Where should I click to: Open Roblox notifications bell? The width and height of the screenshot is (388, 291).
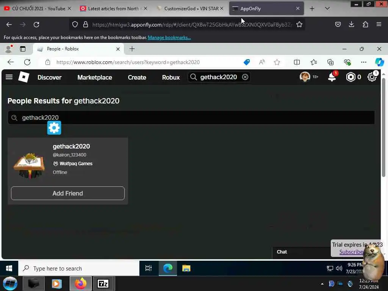click(x=332, y=77)
